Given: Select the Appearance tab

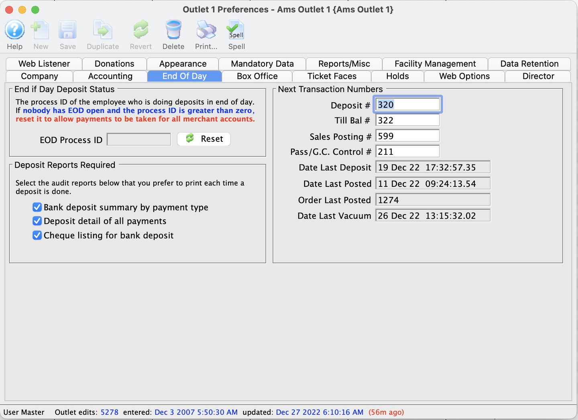Looking at the screenshot, I should [x=183, y=64].
